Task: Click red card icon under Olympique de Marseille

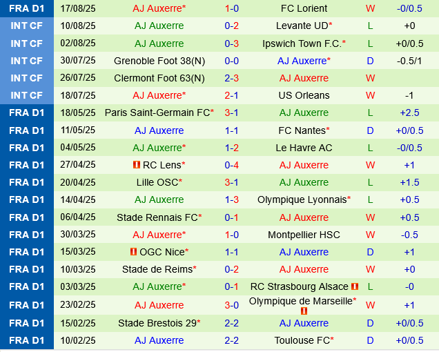Action: (x=304, y=311)
